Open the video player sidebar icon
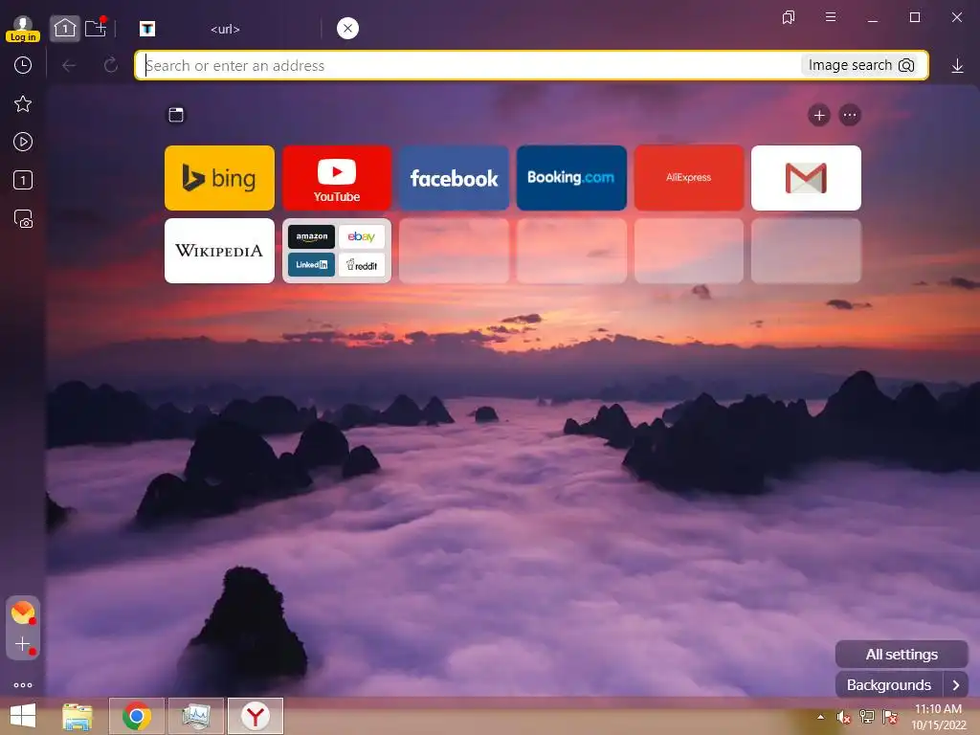Image resolution: width=980 pixels, height=735 pixels. click(x=23, y=142)
